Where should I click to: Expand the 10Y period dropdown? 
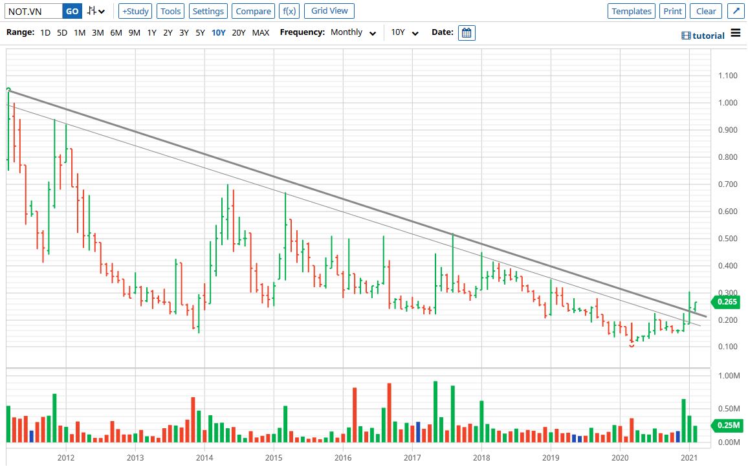coord(405,32)
